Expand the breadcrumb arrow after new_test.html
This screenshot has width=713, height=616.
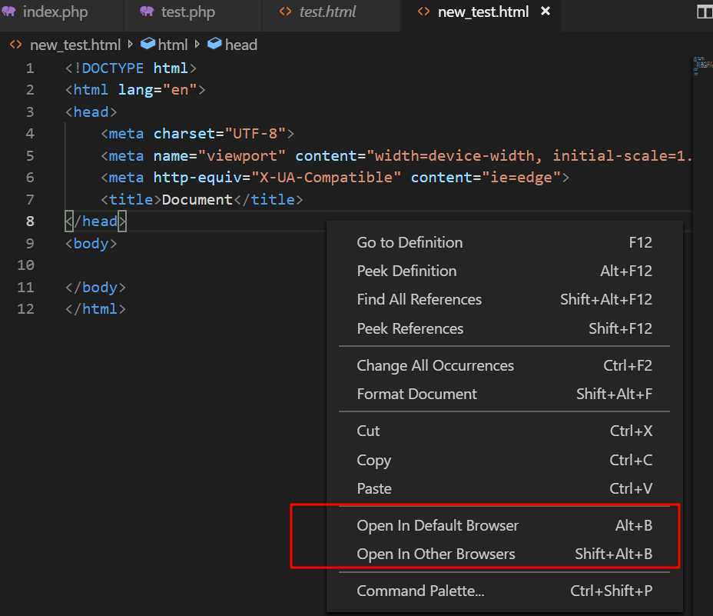tap(131, 44)
